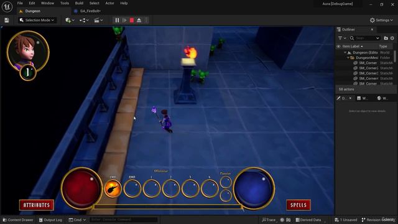Collapse the Dungeon world tree row
The image size is (398, 224).
pos(345,52)
